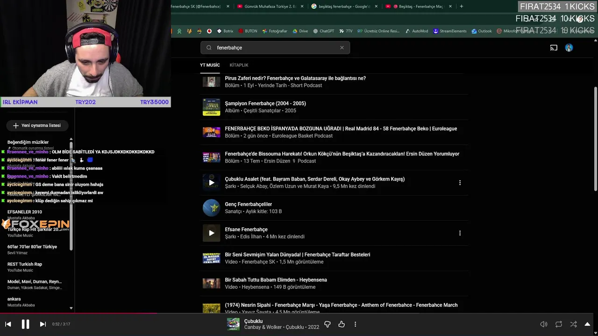Open the BUTON bookmark

[248, 31]
